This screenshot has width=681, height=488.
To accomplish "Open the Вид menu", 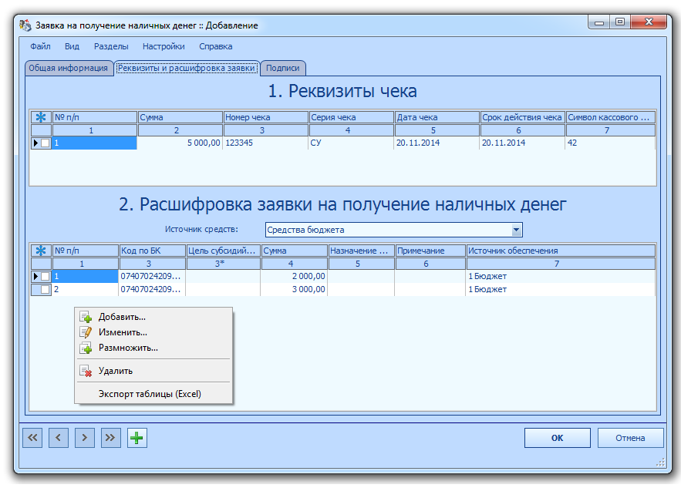I will pos(72,46).
